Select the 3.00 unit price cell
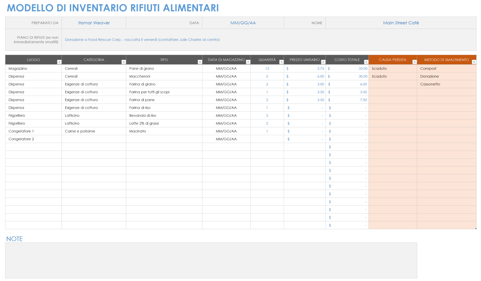This screenshot has width=481, height=281. (305, 84)
